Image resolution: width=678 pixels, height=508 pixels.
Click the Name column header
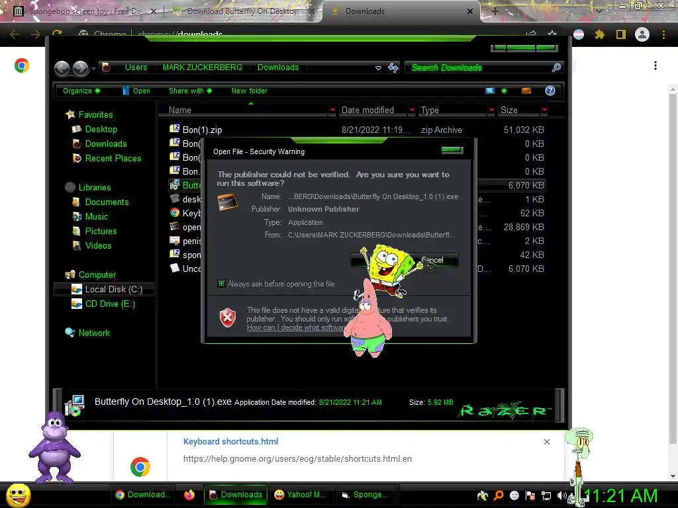[x=244, y=110]
